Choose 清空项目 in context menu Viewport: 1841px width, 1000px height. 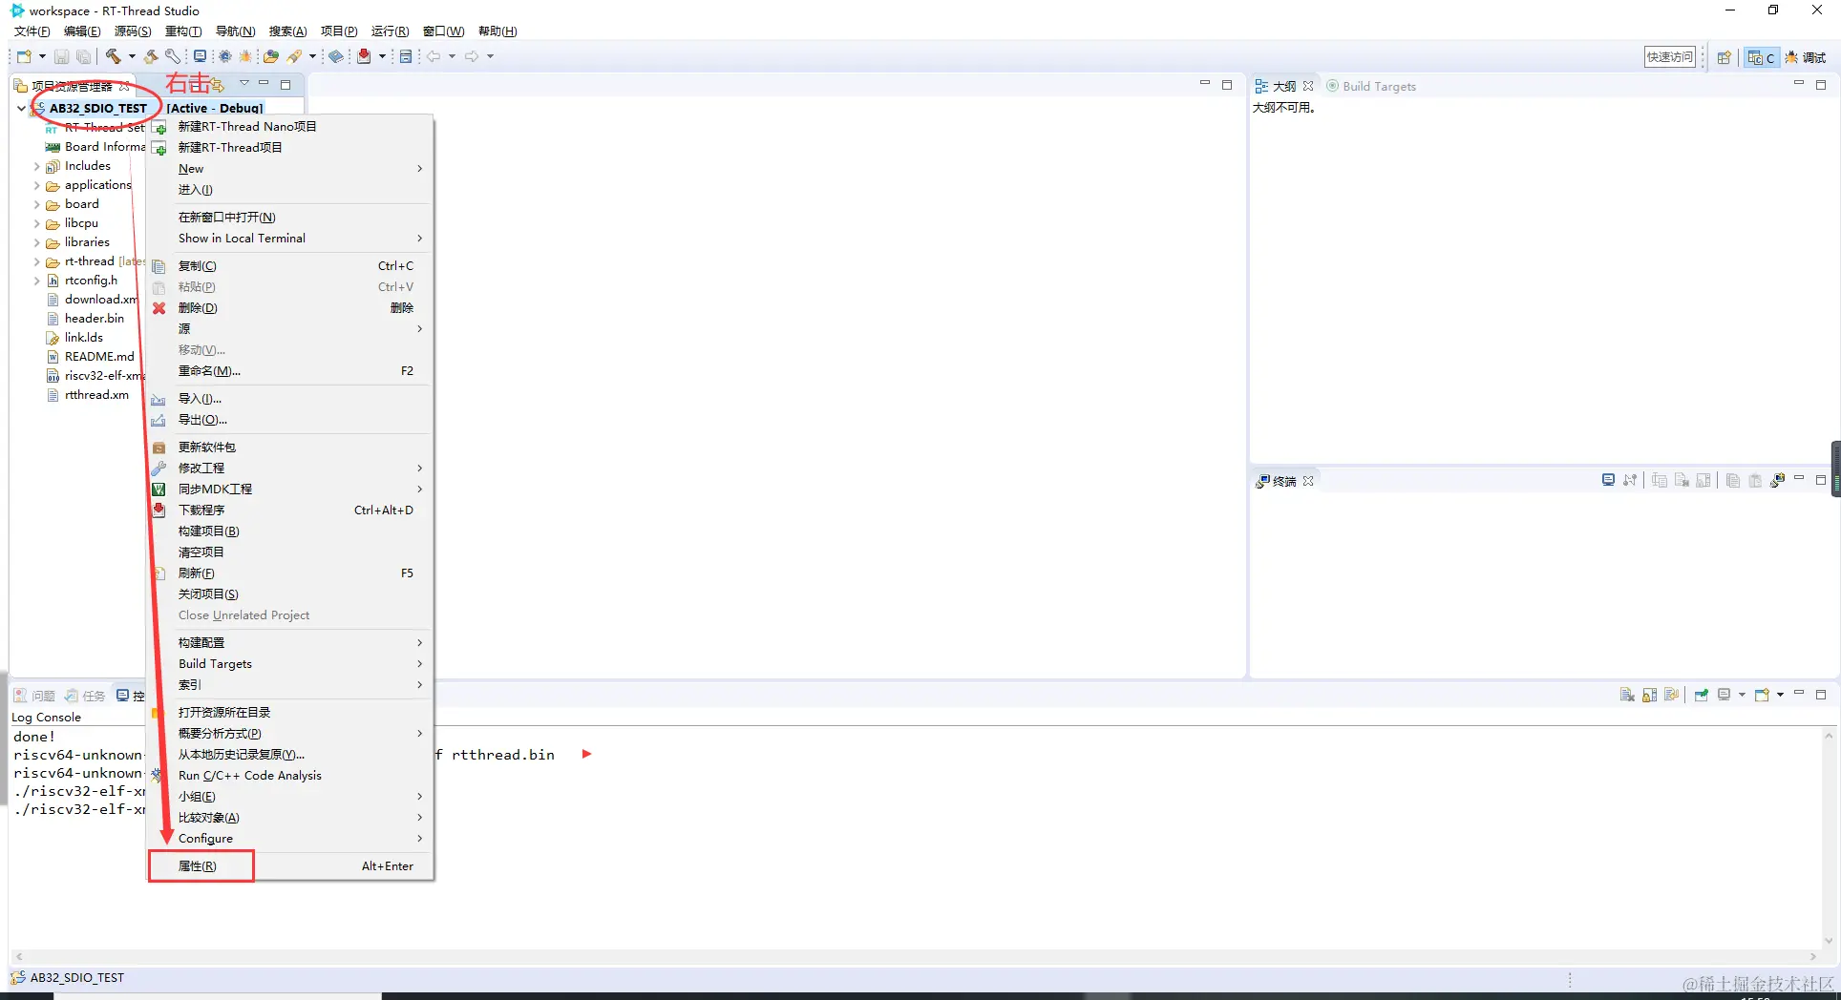point(291,552)
